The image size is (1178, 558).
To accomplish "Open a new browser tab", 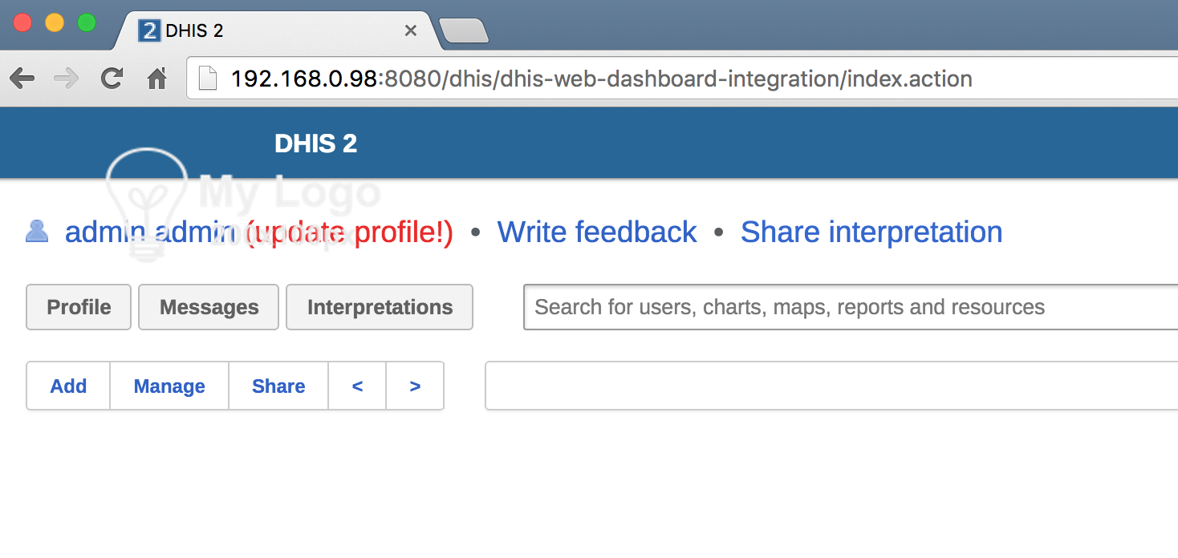I will pyautogui.click(x=464, y=31).
